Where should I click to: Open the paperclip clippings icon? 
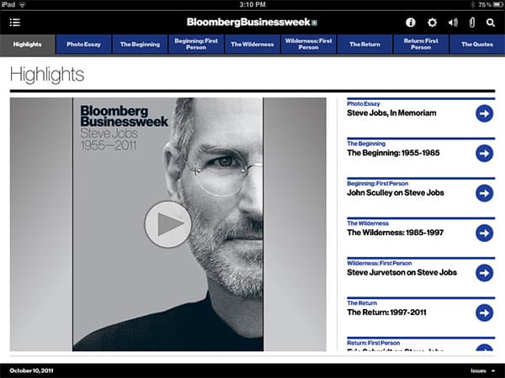pos(472,23)
